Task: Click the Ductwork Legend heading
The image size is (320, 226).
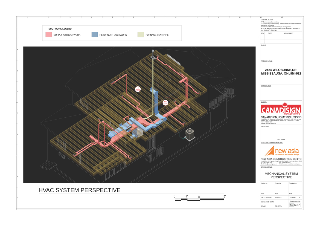Action: click(x=60, y=29)
